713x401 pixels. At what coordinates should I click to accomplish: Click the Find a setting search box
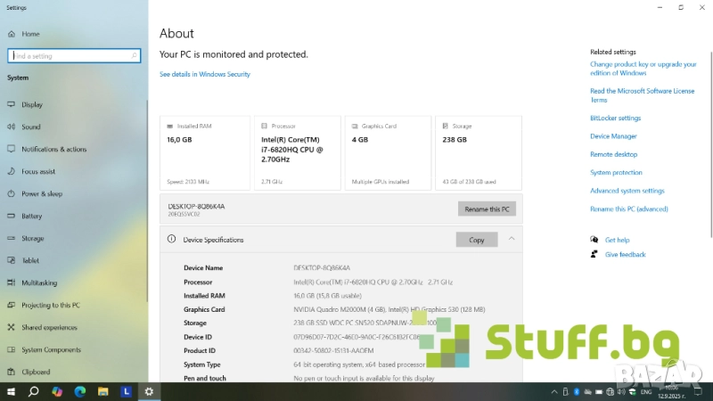click(74, 56)
